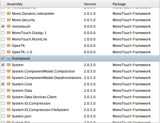Select the System.ComponentModel.DataAnnotations row

(80, 78)
